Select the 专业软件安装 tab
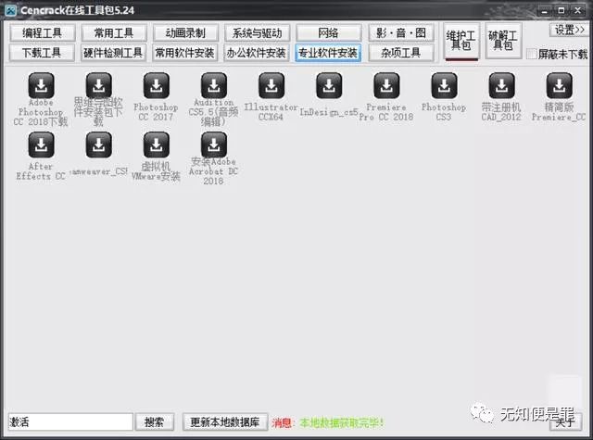Viewport: 593px width, 440px height. pyautogui.click(x=328, y=53)
